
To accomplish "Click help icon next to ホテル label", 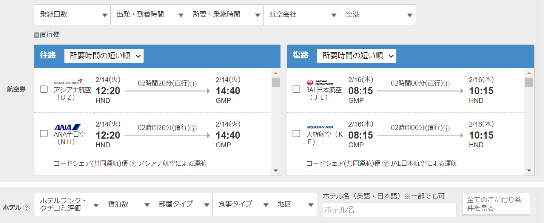I will 26,208.
